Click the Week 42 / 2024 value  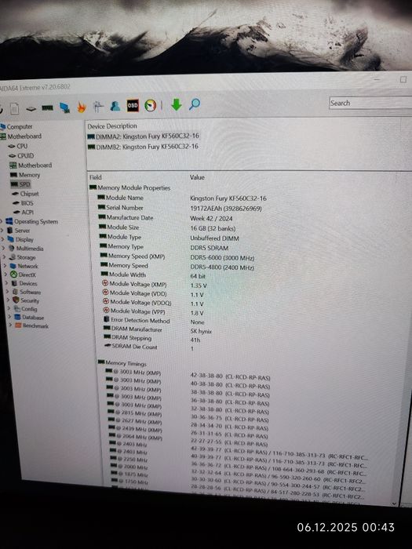[x=211, y=219]
